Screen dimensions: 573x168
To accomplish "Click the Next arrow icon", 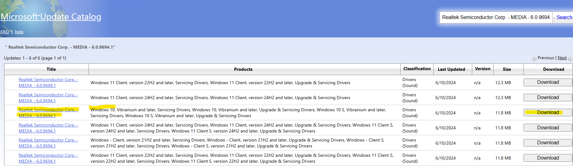I will 570,59.
